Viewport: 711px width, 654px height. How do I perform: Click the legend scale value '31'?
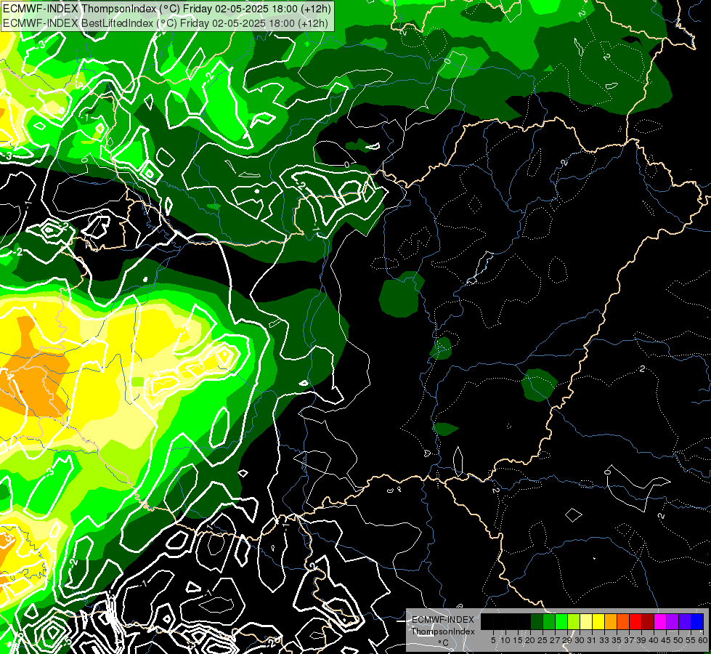pyautogui.click(x=592, y=640)
